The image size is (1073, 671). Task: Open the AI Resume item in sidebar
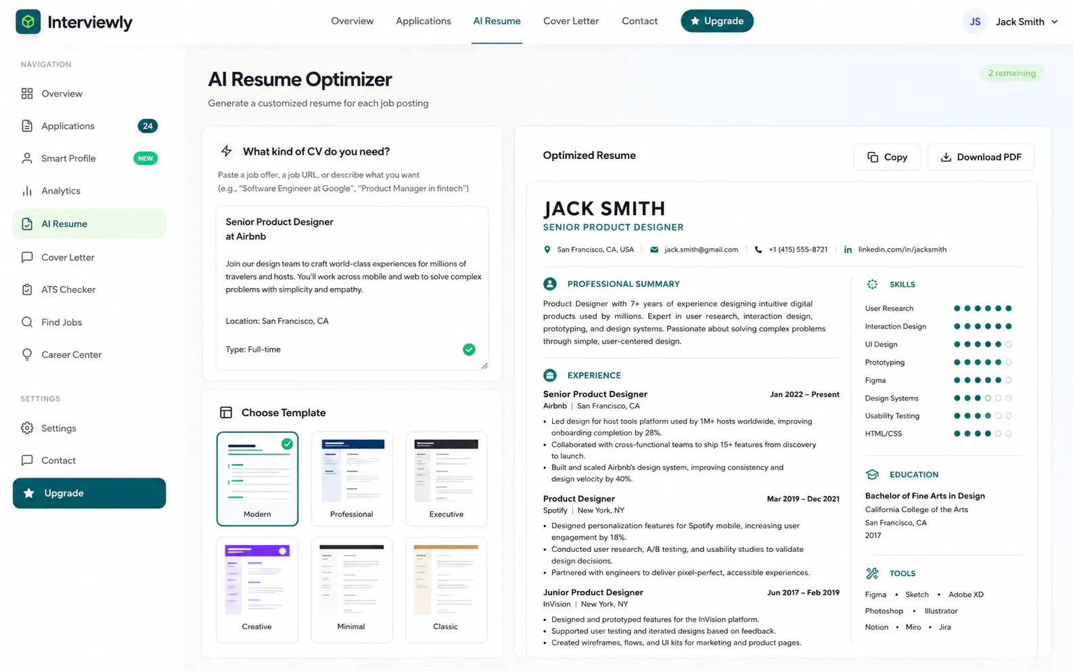click(89, 224)
